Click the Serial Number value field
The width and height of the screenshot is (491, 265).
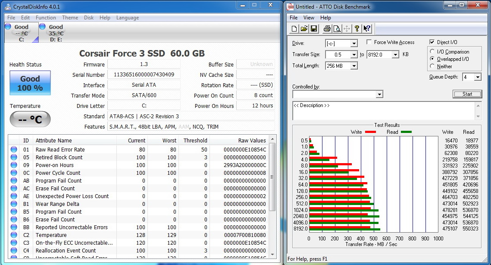click(144, 75)
